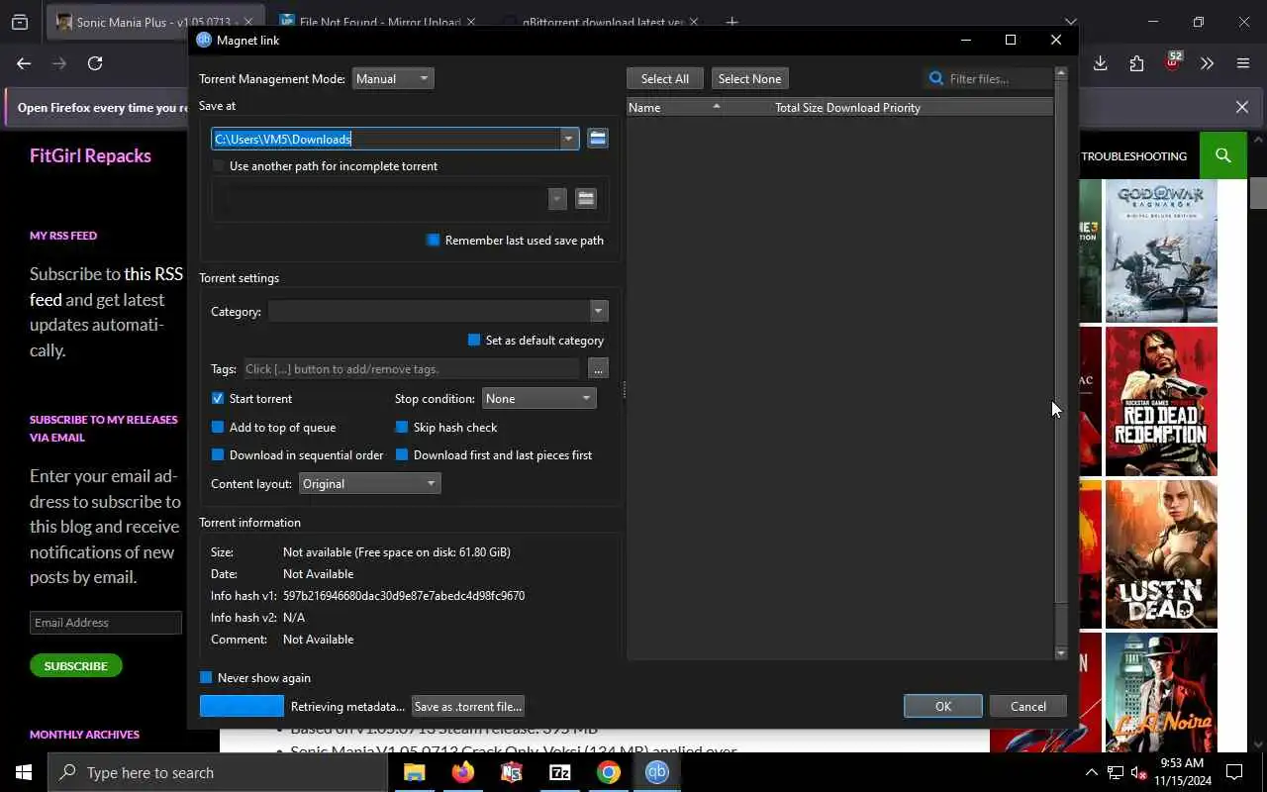Click the muted volume tray icon
The height and width of the screenshot is (792, 1267).
(1138, 772)
